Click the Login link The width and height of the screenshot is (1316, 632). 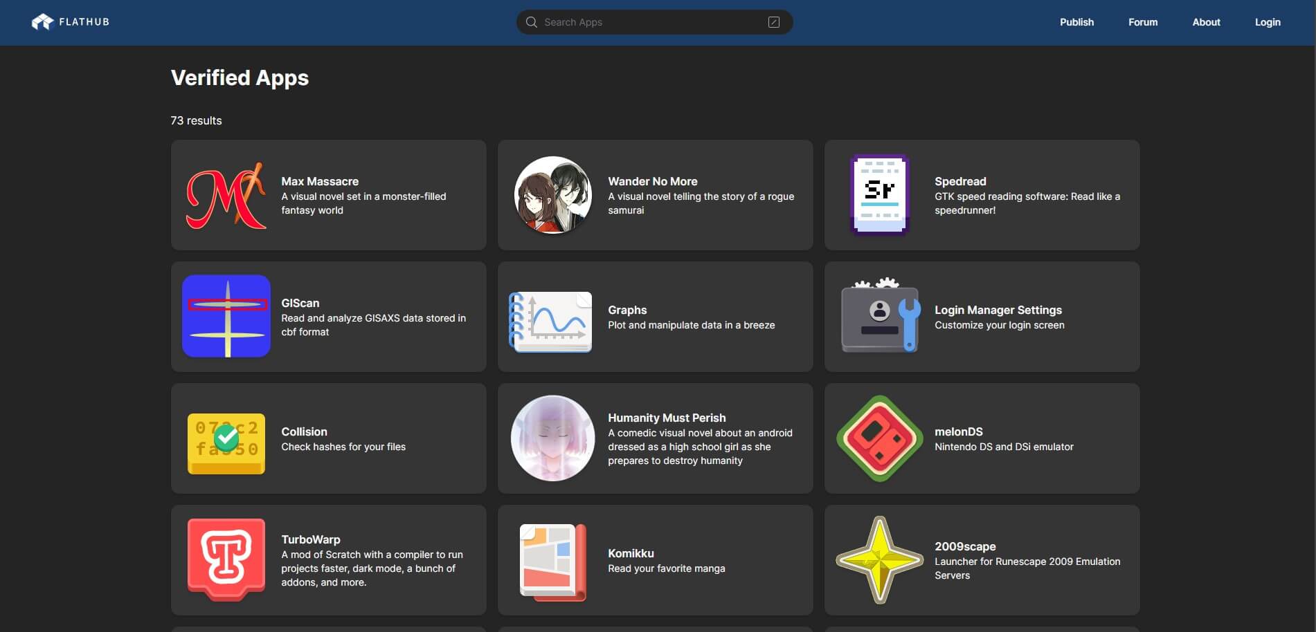click(x=1267, y=21)
